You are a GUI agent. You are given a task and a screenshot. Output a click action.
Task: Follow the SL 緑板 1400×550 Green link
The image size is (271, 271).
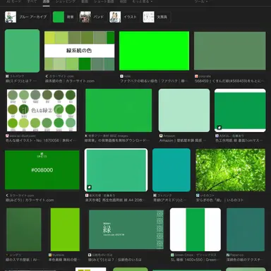click(x=195, y=260)
